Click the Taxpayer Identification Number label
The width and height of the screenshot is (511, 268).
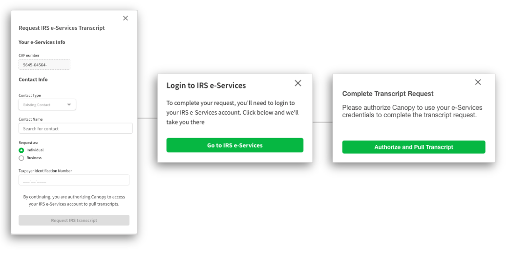coord(45,171)
